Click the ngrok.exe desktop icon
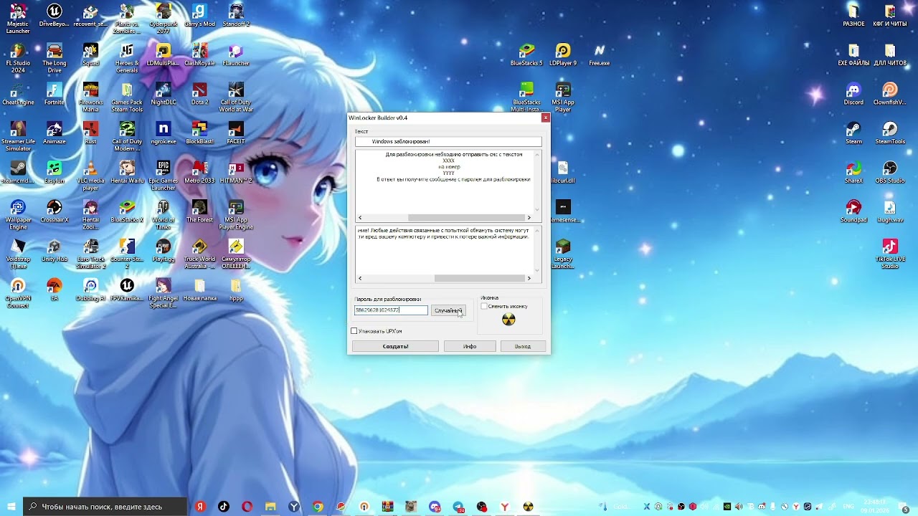 (164, 133)
